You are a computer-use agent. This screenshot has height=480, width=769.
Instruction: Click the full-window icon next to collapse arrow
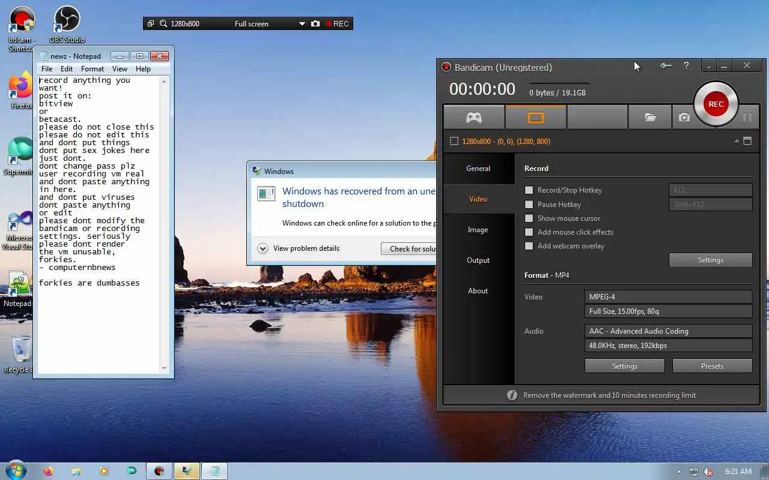747,142
